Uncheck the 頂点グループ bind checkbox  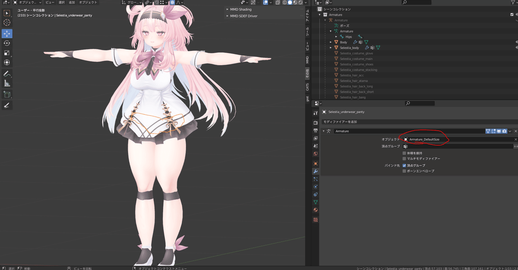tap(404, 166)
